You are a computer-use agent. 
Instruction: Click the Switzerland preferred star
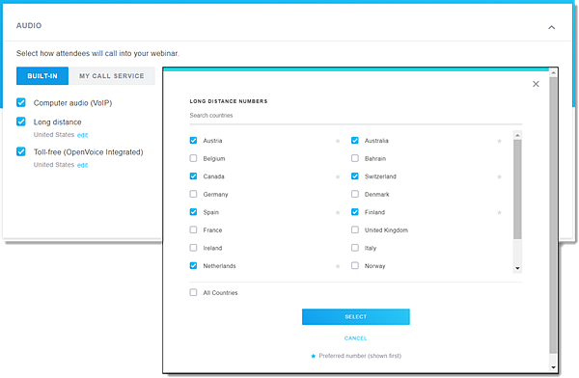499,176
